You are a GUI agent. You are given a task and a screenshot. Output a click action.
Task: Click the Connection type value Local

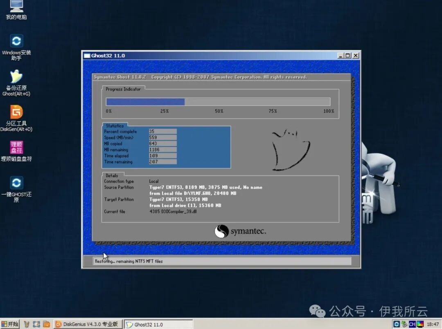[x=154, y=181]
